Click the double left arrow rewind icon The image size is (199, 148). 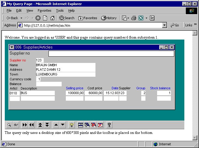pyautogui.click(x=31, y=125)
